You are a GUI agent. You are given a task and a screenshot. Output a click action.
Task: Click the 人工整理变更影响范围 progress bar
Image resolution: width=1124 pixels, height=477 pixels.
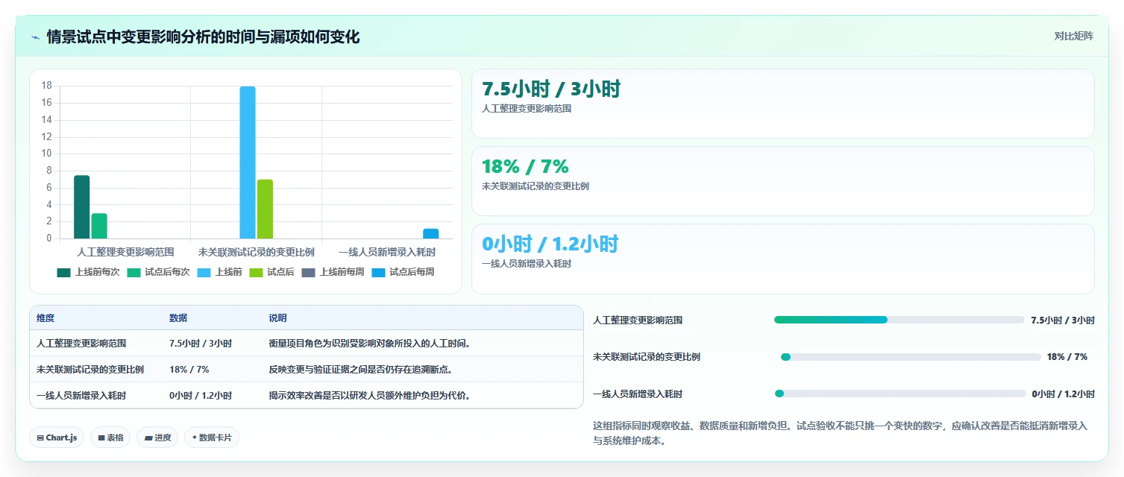[x=899, y=320]
